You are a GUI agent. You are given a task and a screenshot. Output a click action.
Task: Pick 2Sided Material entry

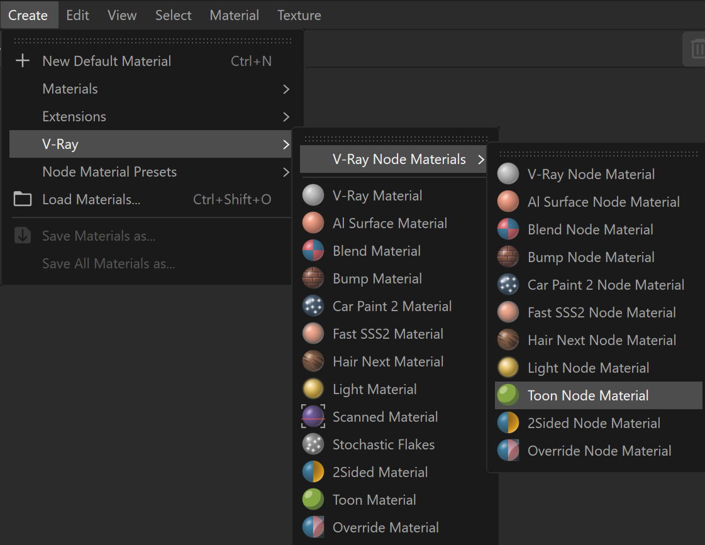click(x=394, y=471)
